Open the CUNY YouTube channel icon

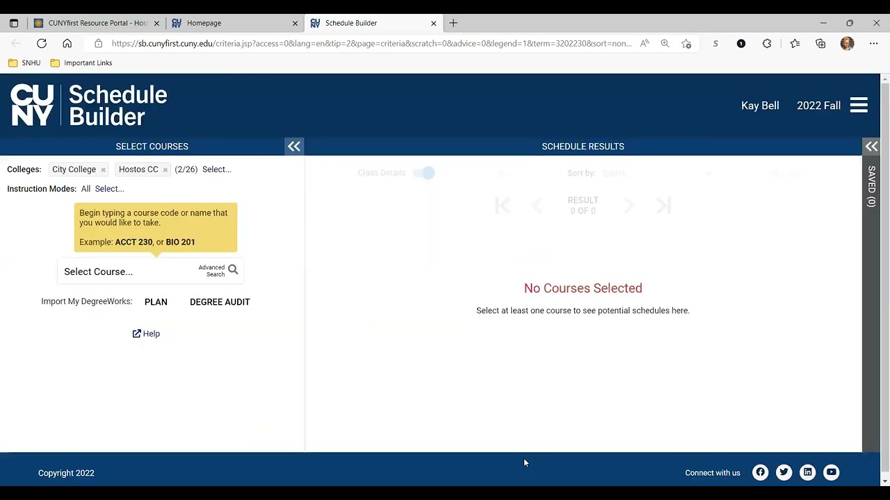pyautogui.click(x=831, y=472)
